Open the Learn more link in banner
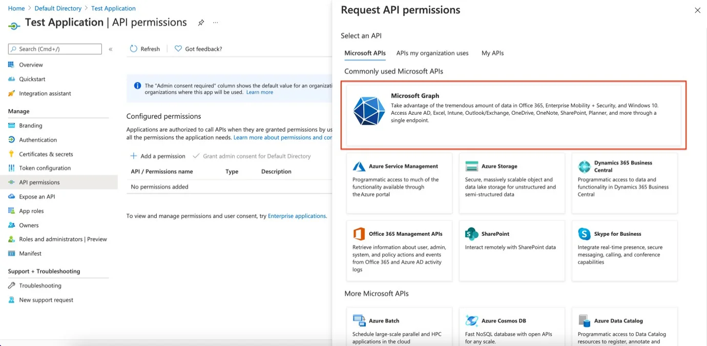Viewport: 707px width, 346px height. 260,92
